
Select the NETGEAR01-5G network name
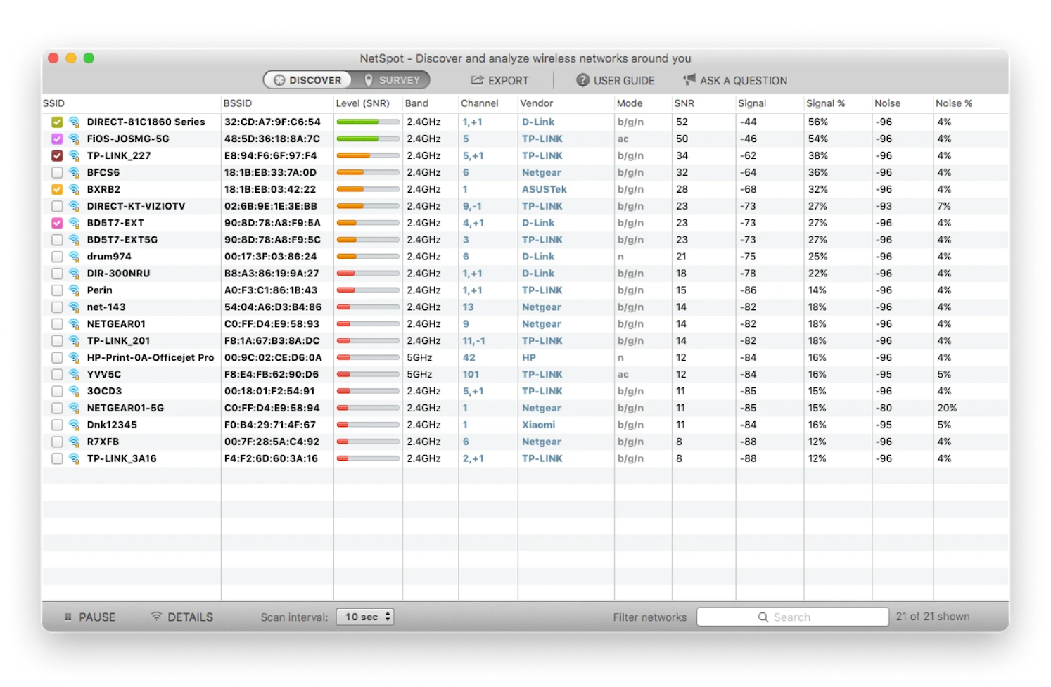125,409
